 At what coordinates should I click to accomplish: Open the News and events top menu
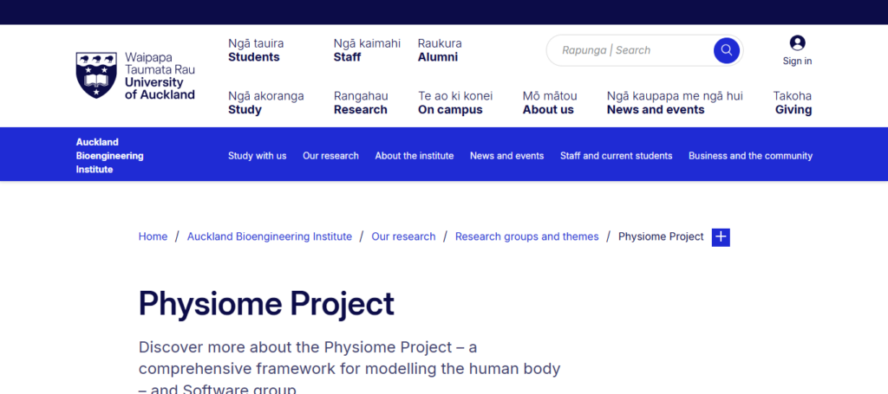pos(675,103)
